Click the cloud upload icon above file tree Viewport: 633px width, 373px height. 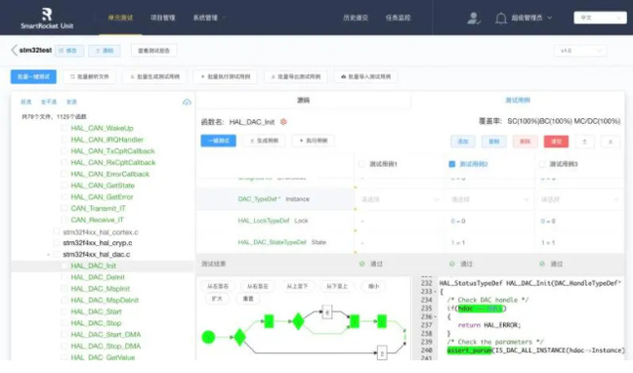point(187,103)
